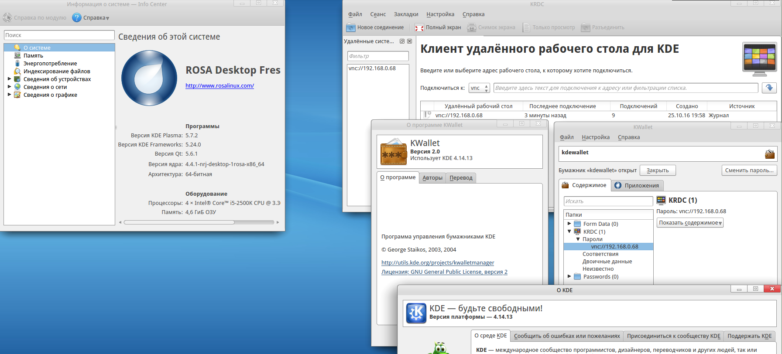Click the New Connection icon in KRDC

pos(351,27)
